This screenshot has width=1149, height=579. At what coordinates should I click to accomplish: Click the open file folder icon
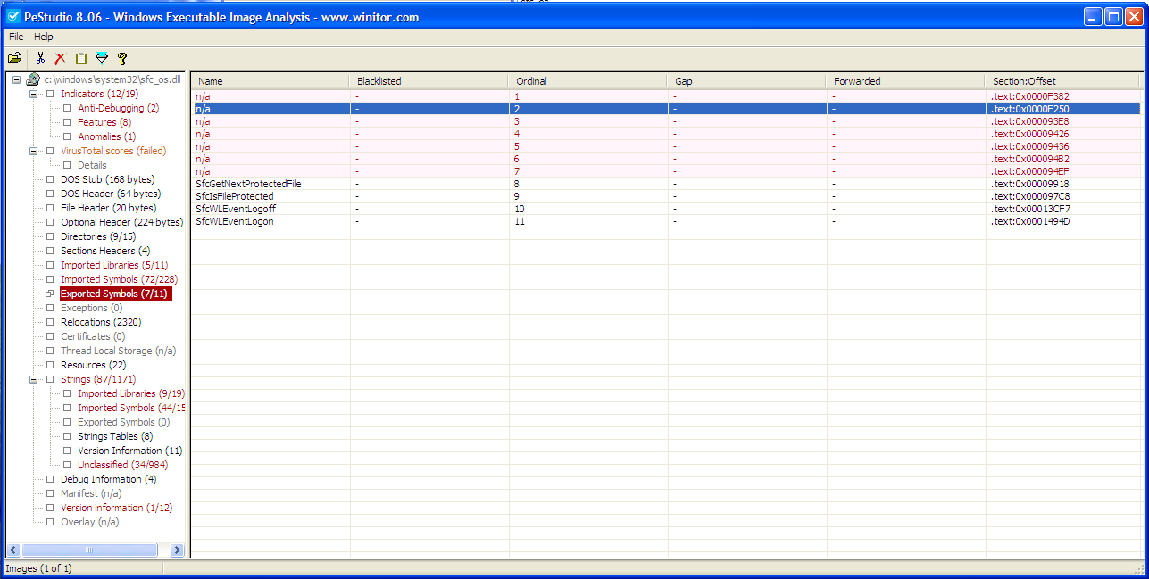[x=14, y=59]
